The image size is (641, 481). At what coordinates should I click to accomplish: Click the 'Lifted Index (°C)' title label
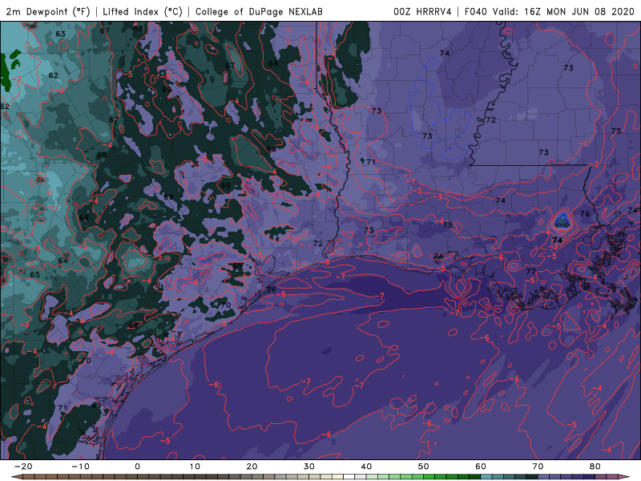pyautogui.click(x=143, y=11)
